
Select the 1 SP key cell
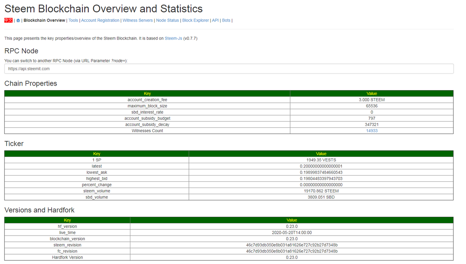coord(97,160)
